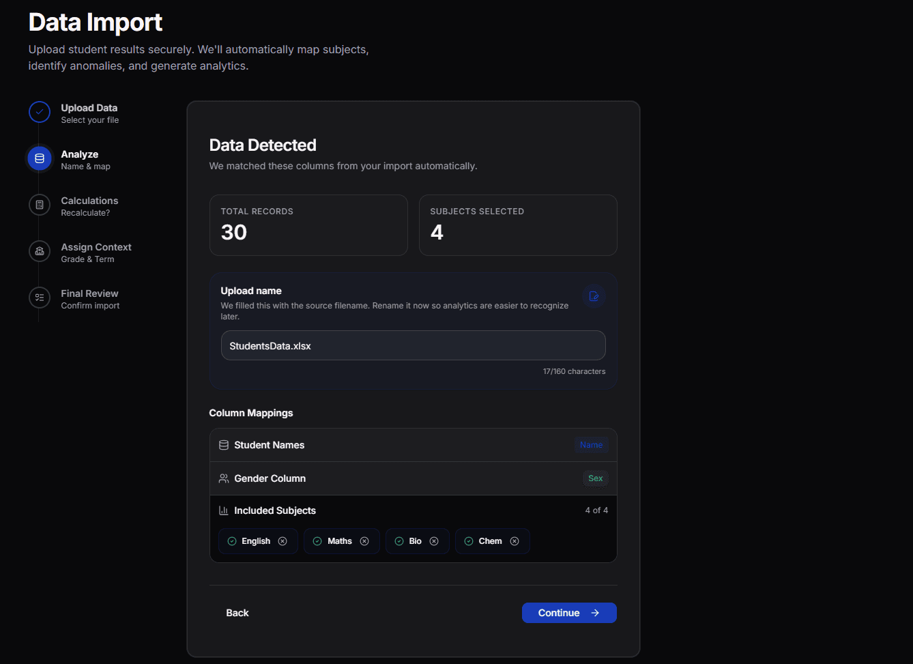913x664 pixels.
Task: Click the Student Names mapping row
Action: point(413,445)
